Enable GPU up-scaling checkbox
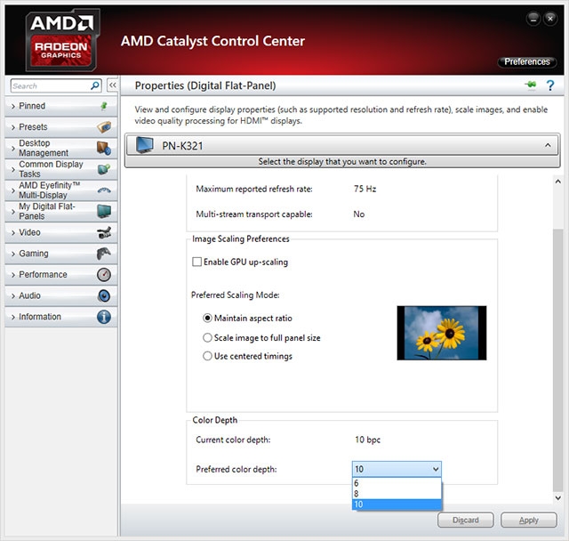Image resolution: width=569 pixels, height=541 pixels. coord(196,262)
